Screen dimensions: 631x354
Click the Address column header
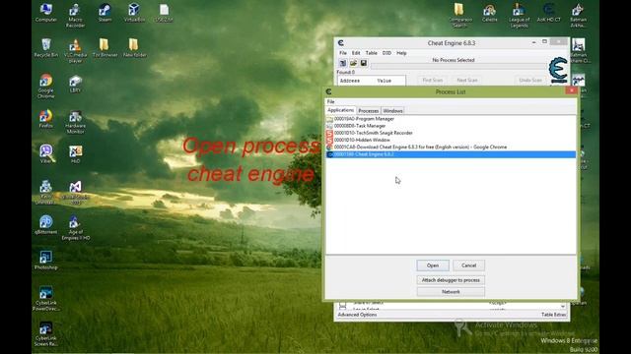(350, 81)
